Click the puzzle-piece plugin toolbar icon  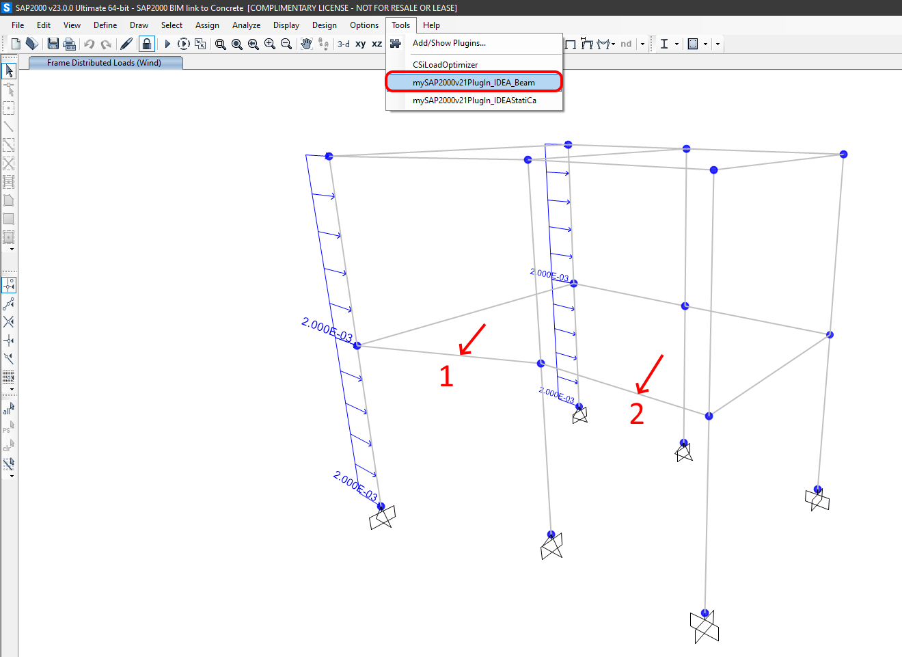coord(395,43)
